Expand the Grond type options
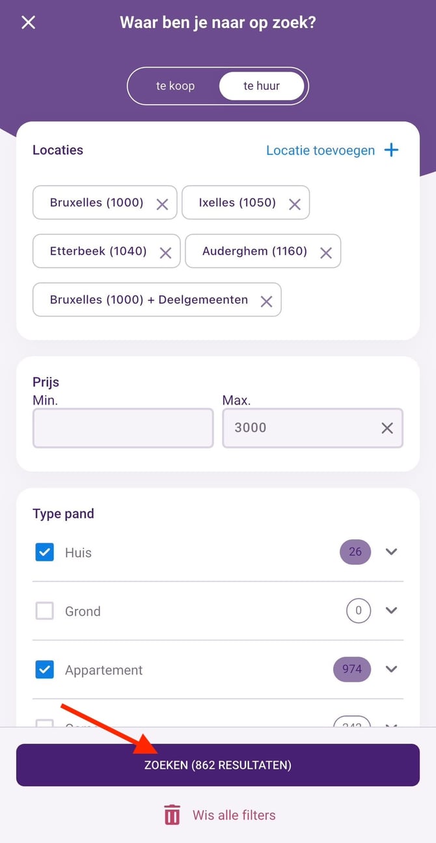The height and width of the screenshot is (843, 436). (x=391, y=611)
